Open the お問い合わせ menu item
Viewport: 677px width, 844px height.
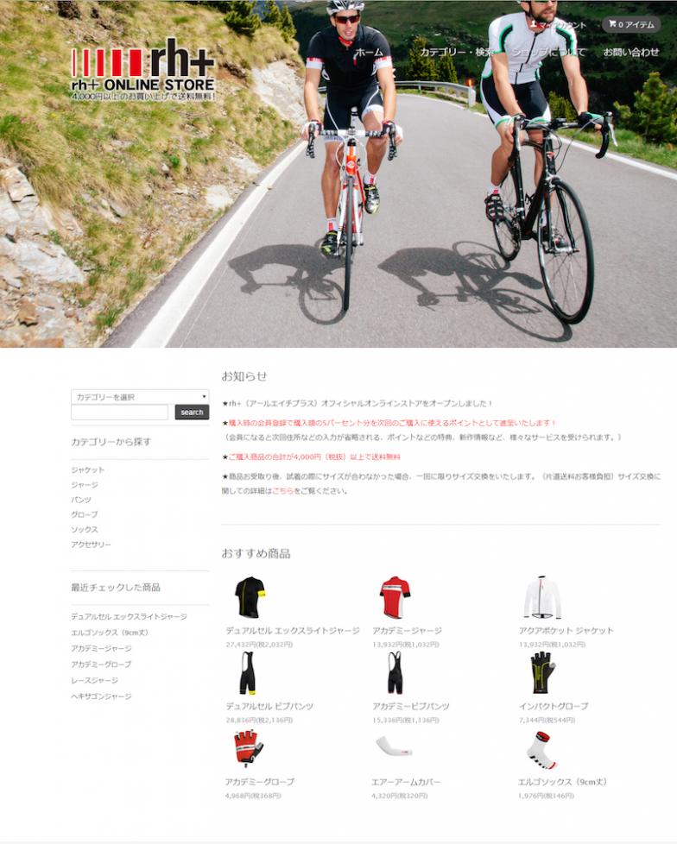click(x=630, y=53)
